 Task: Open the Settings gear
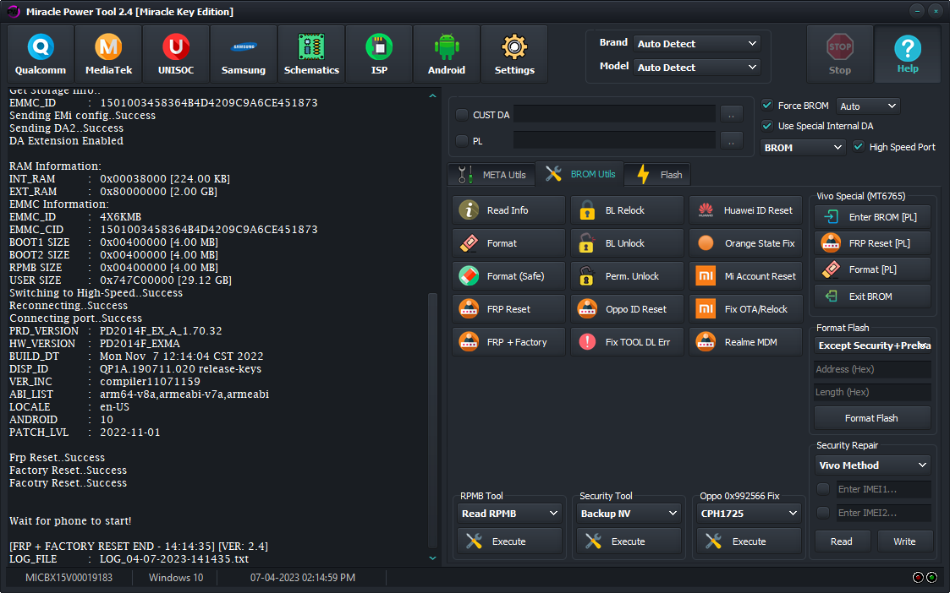(x=514, y=54)
